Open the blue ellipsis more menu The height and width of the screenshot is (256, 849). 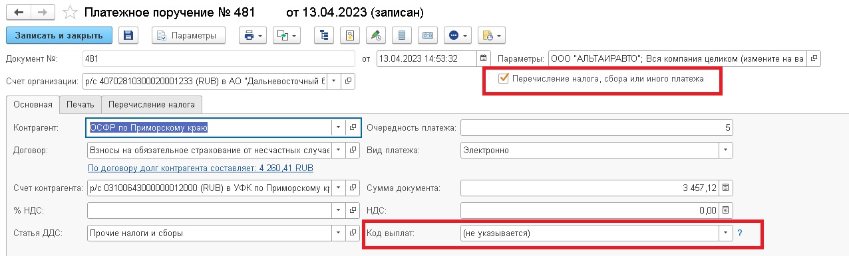[458, 35]
